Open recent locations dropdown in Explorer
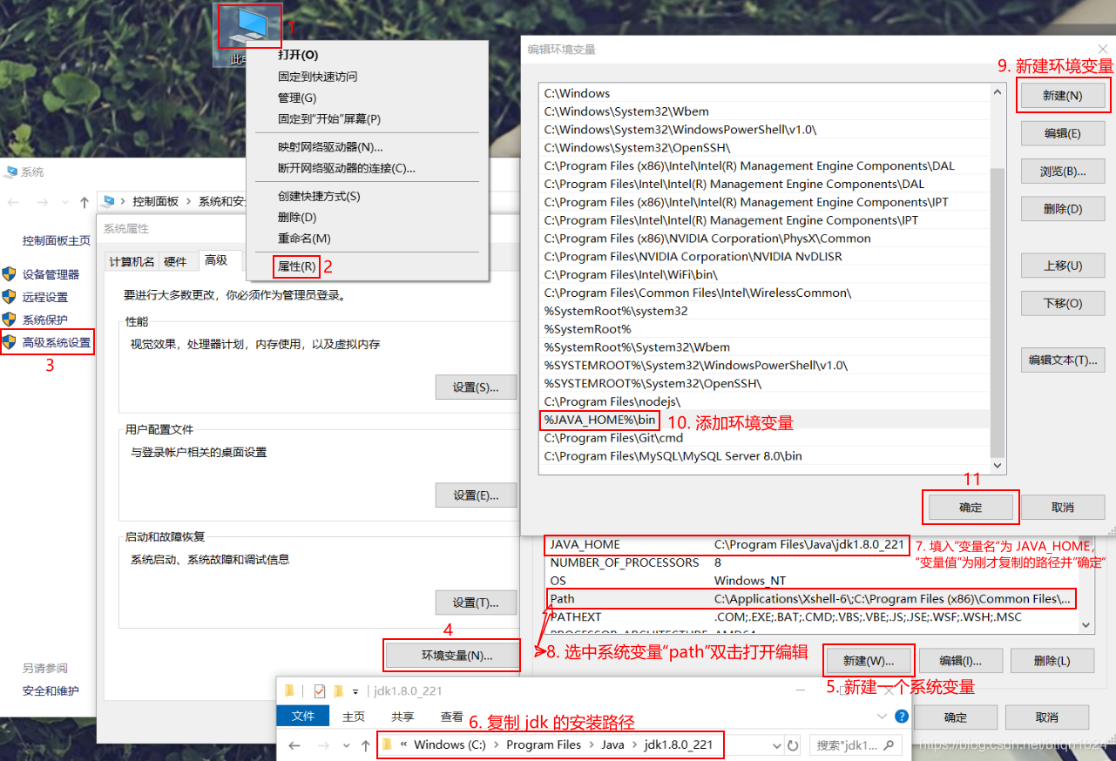1116x761 pixels. 347,746
